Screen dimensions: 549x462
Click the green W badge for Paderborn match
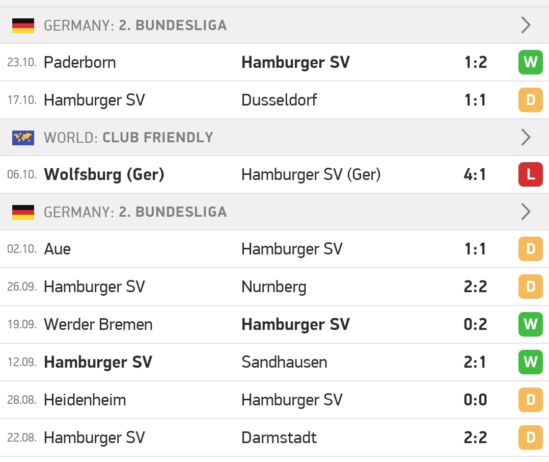coord(531,62)
